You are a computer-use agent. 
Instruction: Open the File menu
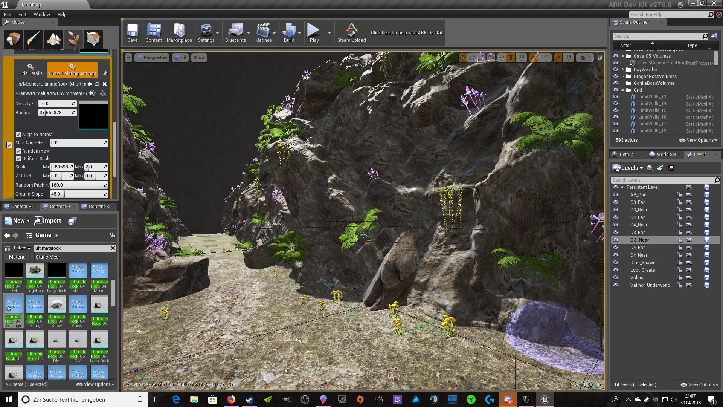pos(7,15)
